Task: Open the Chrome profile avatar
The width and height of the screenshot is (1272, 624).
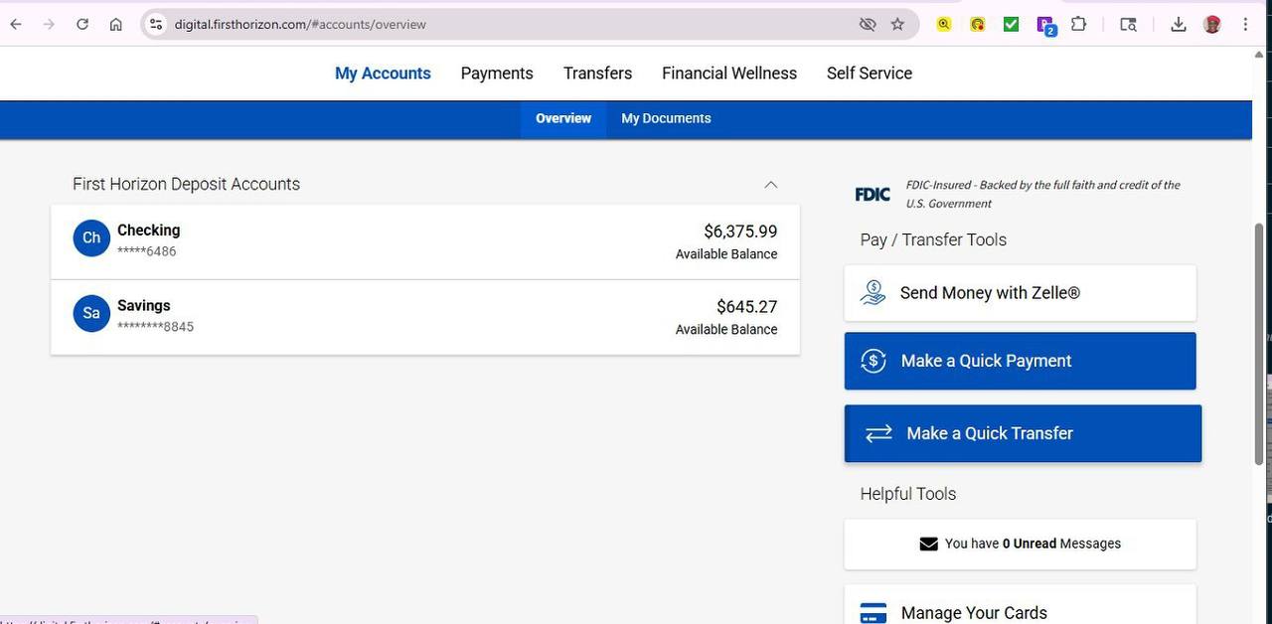Action: (x=1211, y=24)
